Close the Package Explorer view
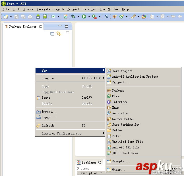The height and width of the screenshot is (176, 184). (40, 26)
